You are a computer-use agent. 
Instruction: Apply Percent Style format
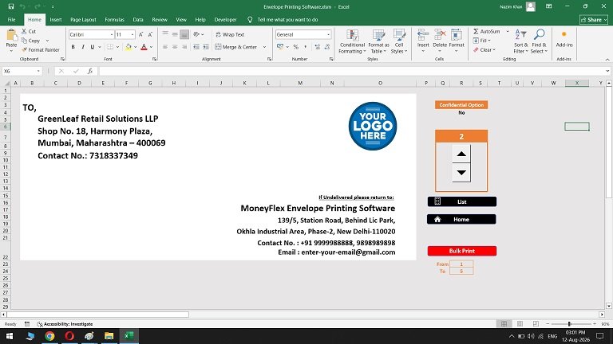coord(296,47)
